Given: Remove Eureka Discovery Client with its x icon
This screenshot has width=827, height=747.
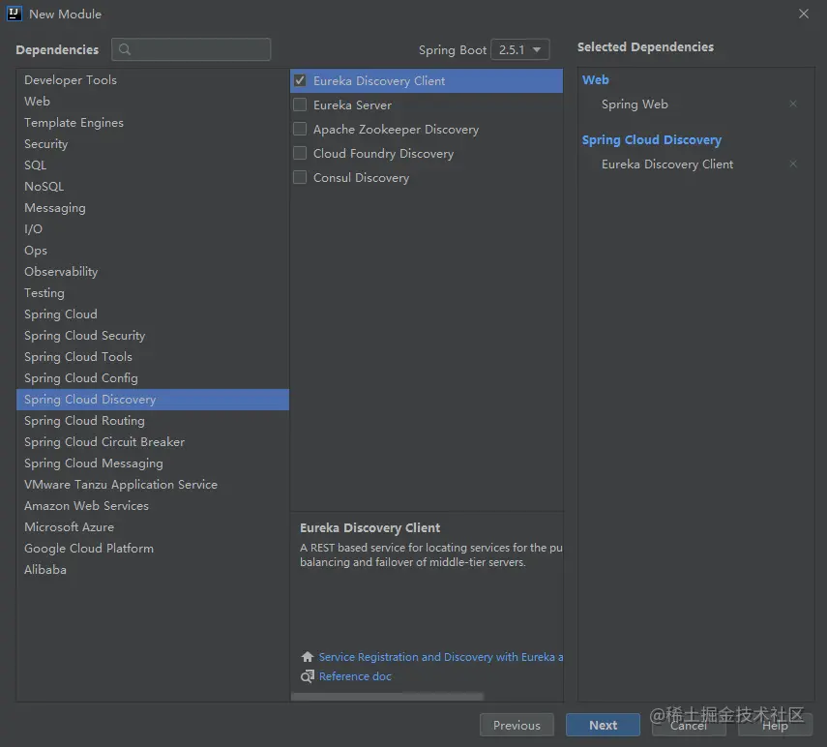Looking at the screenshot, I should 793,164.
